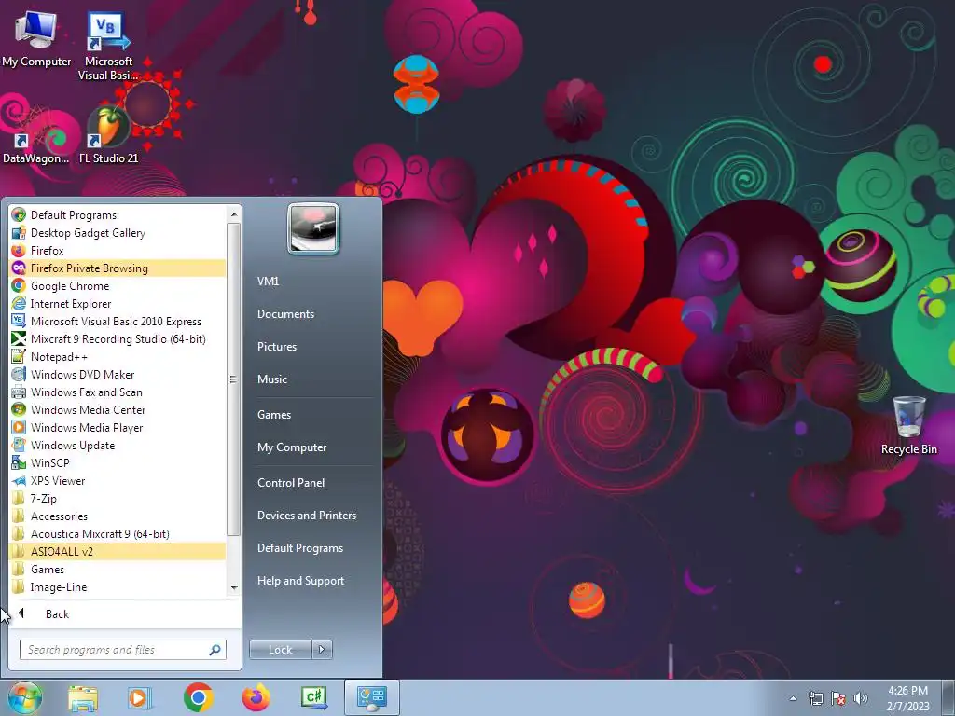Click the programs list scrollbar thumb
The height and width of the screenshot is (716, 955).
point(233,379)
